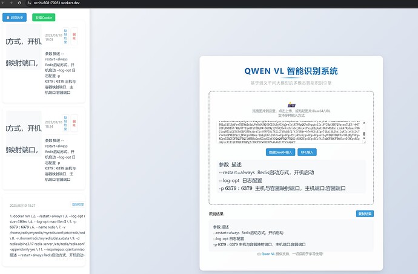Click the browser forward arrow
The width and height of the screenshot is (418, 274).
[x=11, y=3]
